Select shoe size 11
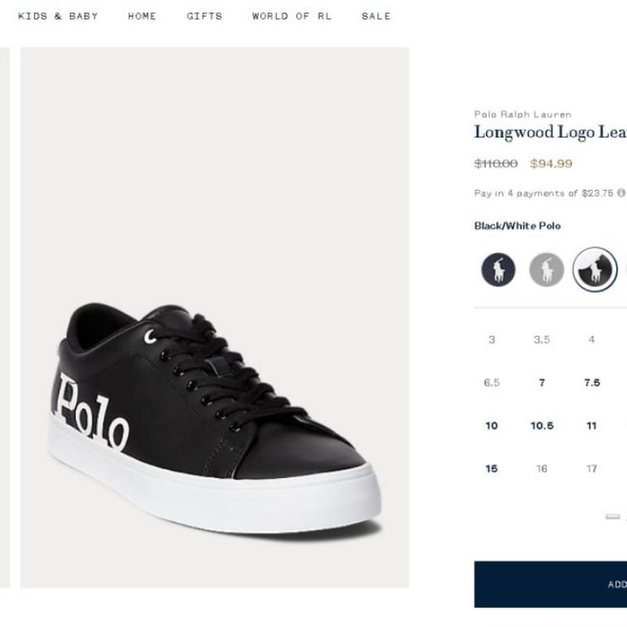Image resolution: width=627 pixels, height=627 pixels. 592,426
